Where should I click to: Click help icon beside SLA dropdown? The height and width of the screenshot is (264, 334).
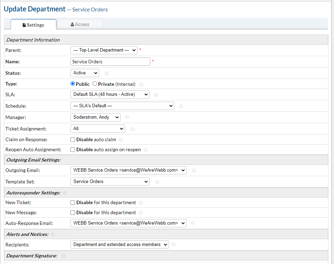pyautogui.click(x=156, y=95)
